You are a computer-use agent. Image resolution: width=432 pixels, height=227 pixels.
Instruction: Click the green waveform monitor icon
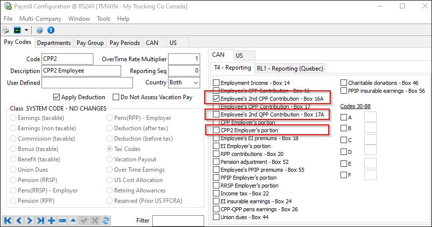click(17, 30)
